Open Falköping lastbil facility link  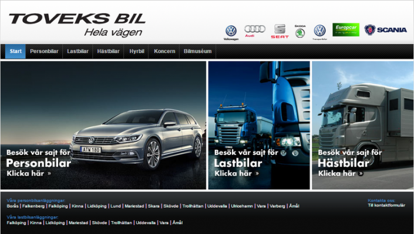16,223
